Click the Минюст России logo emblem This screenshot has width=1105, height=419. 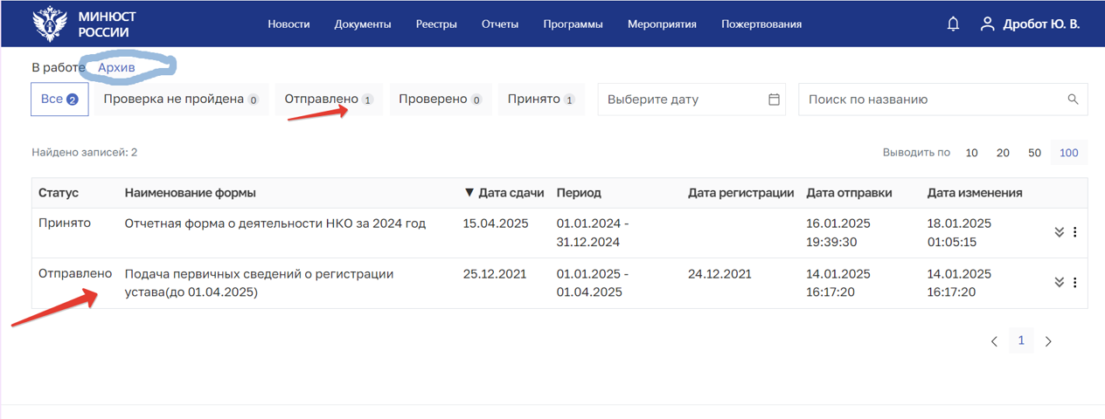point(50,24)
